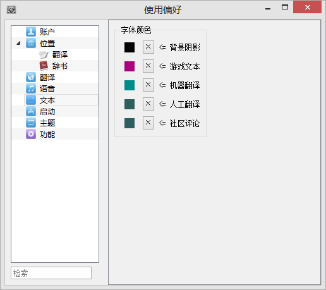Reset the 游戏文本 color with X button
326x290 pixels.
[x=148, y=66]
